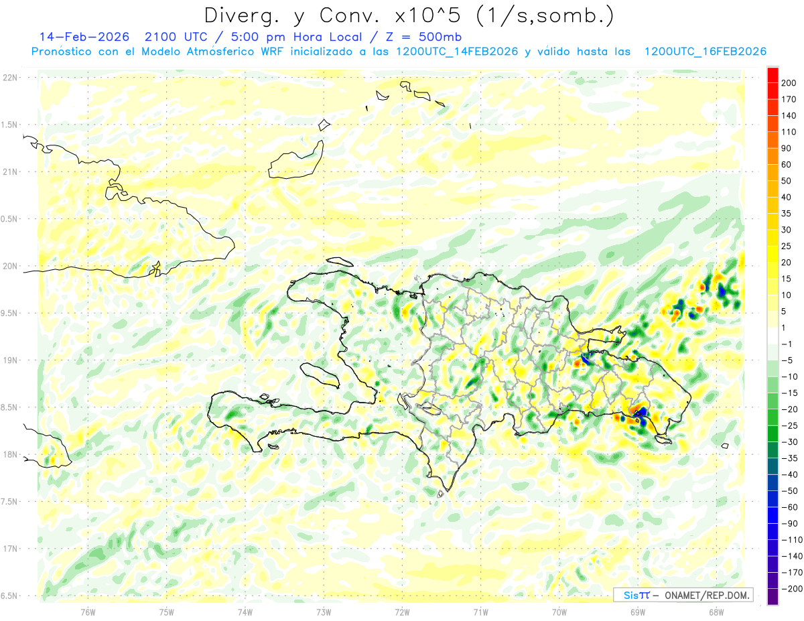Pick the green swatch between -20 and -25

[x=773, y=417]
